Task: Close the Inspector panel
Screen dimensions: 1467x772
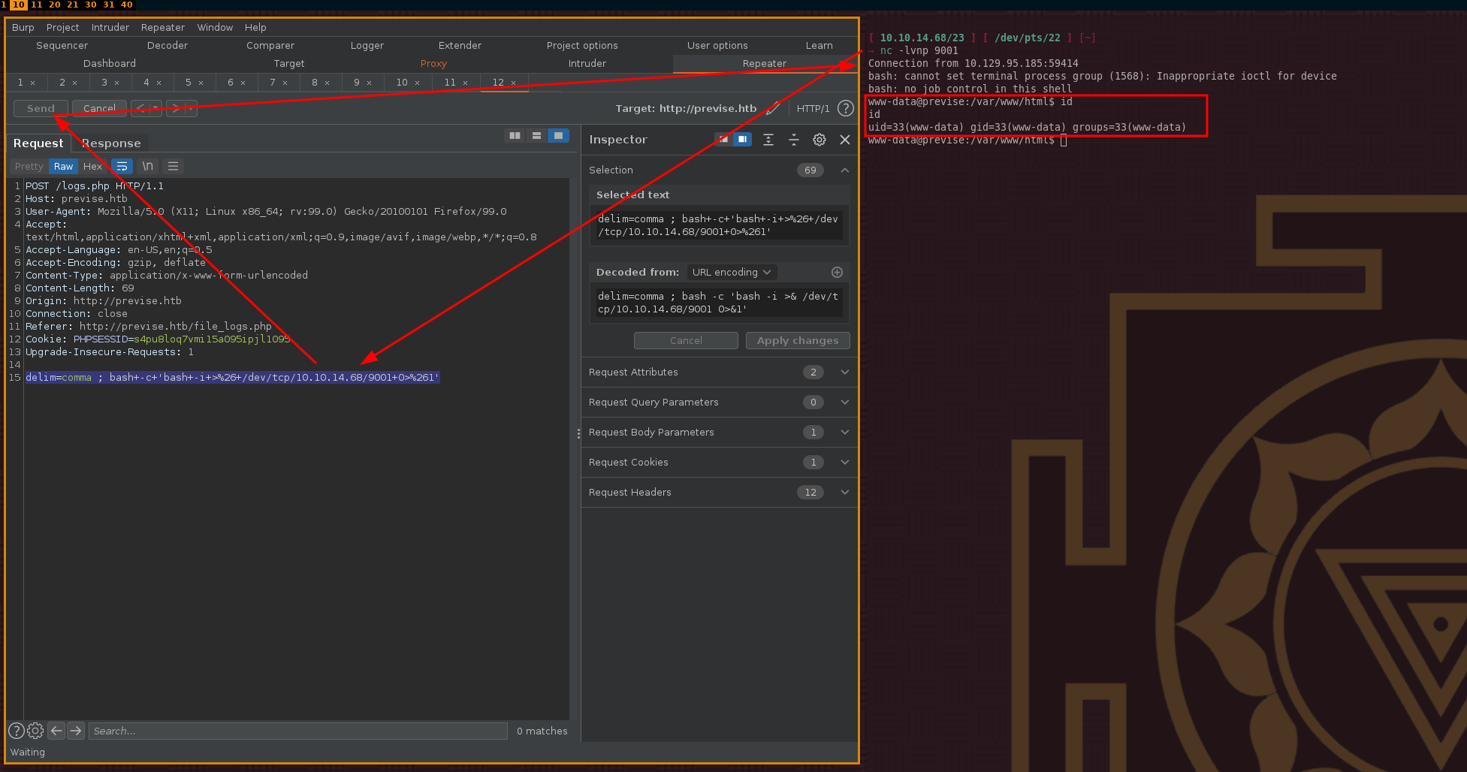Action: [845, 140]
